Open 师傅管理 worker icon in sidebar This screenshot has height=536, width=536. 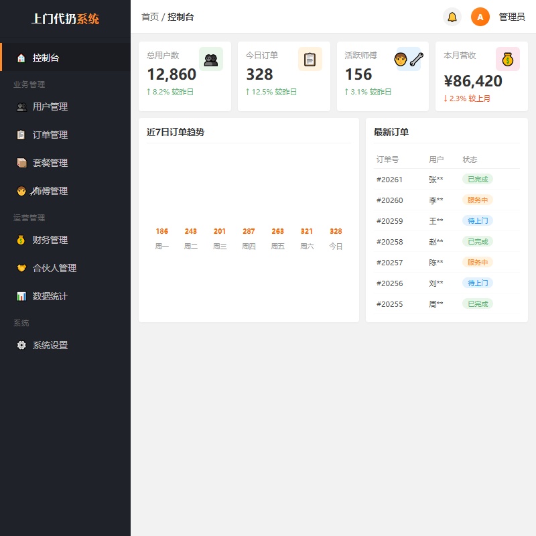click(21, 191)
